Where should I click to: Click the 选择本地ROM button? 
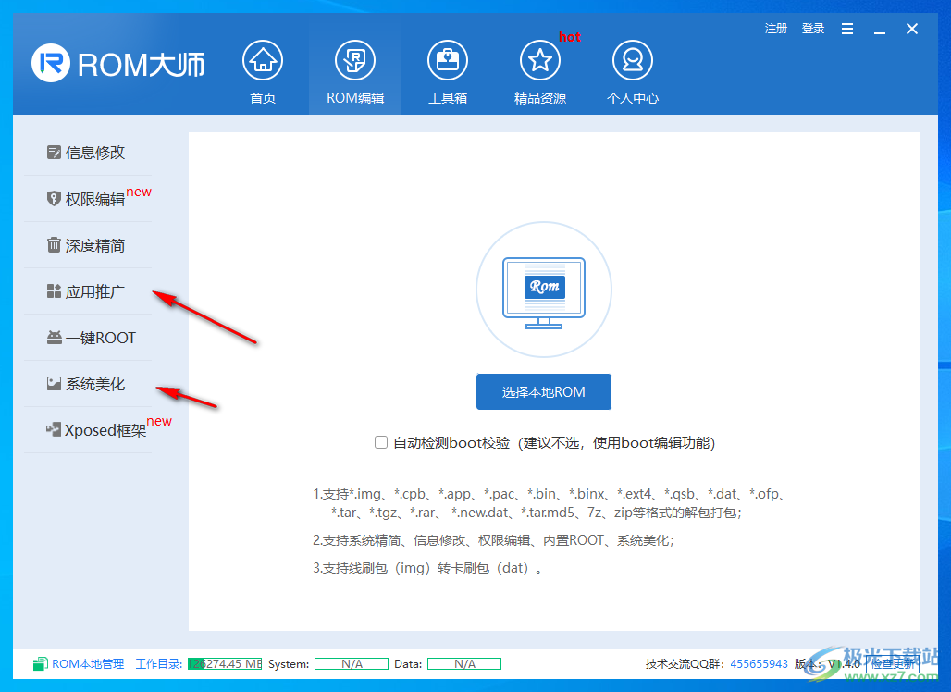[543, 391]
